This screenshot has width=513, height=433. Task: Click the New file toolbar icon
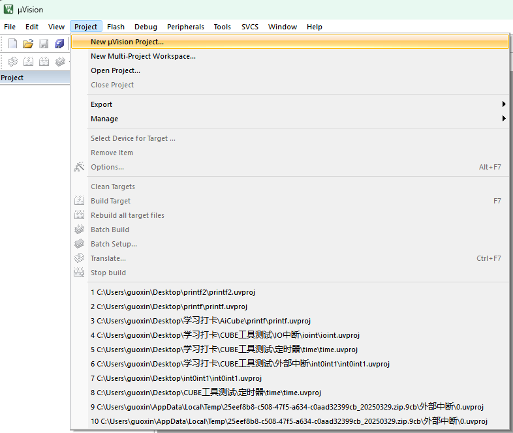12,44
